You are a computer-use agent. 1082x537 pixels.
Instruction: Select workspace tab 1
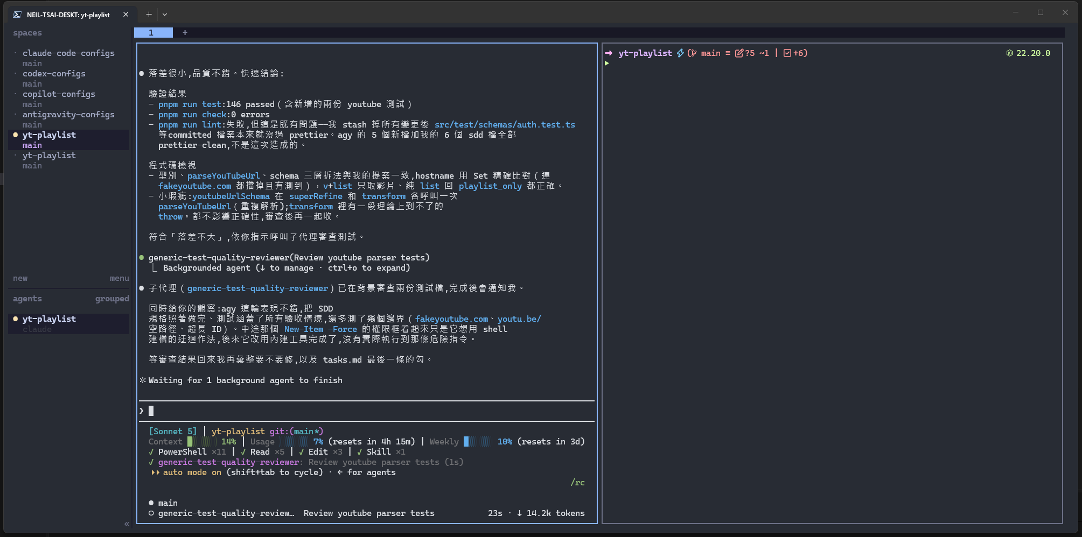(x=153, y=33)
